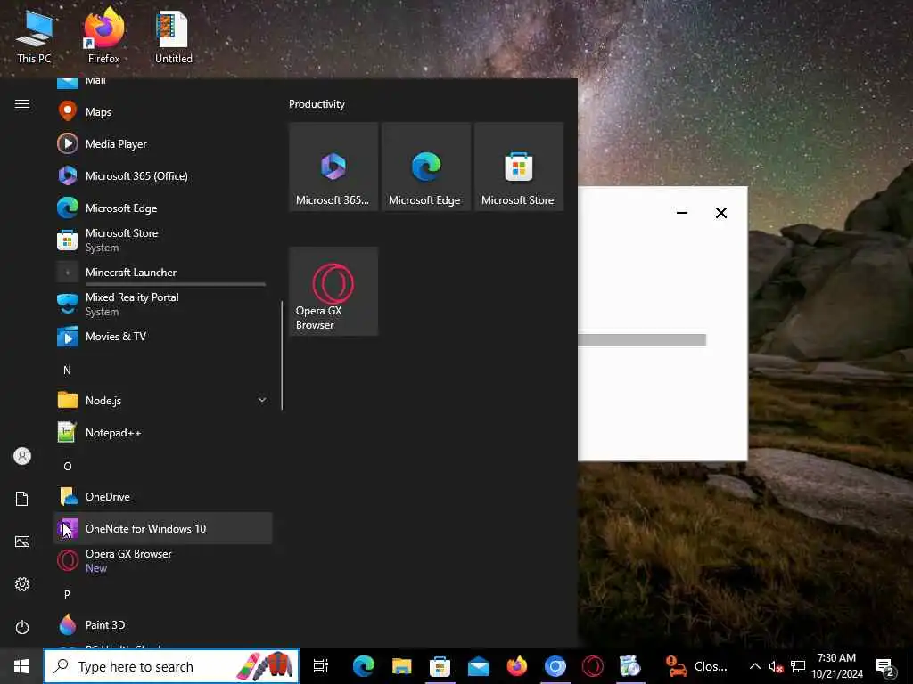The image size is (913, 684).
Task: Click the Microsoft Edge productivity tile
Action: (x=426, y=167)
